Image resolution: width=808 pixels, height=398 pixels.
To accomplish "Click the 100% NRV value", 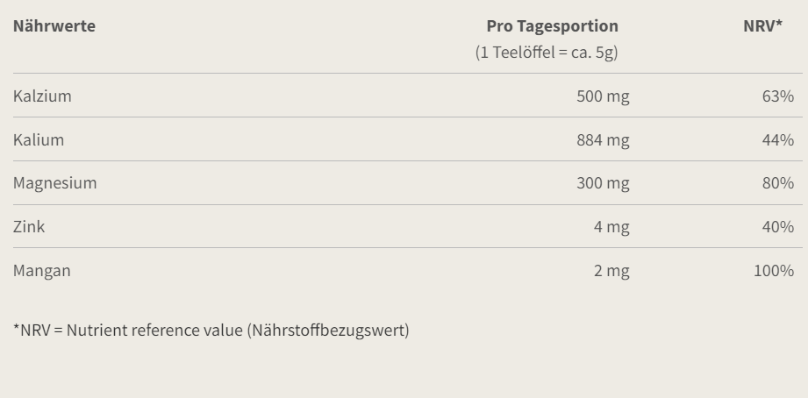I will (774, 271).
